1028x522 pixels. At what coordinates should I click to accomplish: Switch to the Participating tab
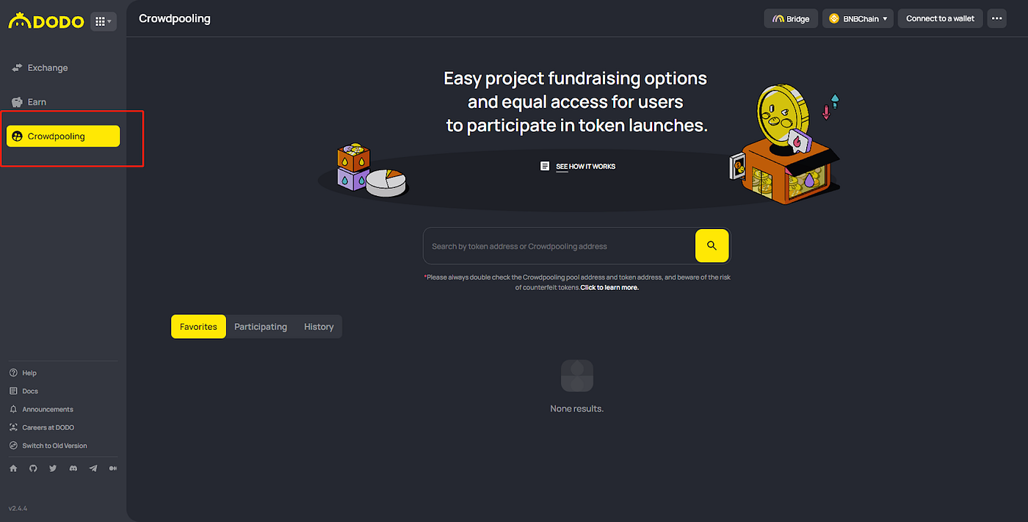[x=261, y=327]
